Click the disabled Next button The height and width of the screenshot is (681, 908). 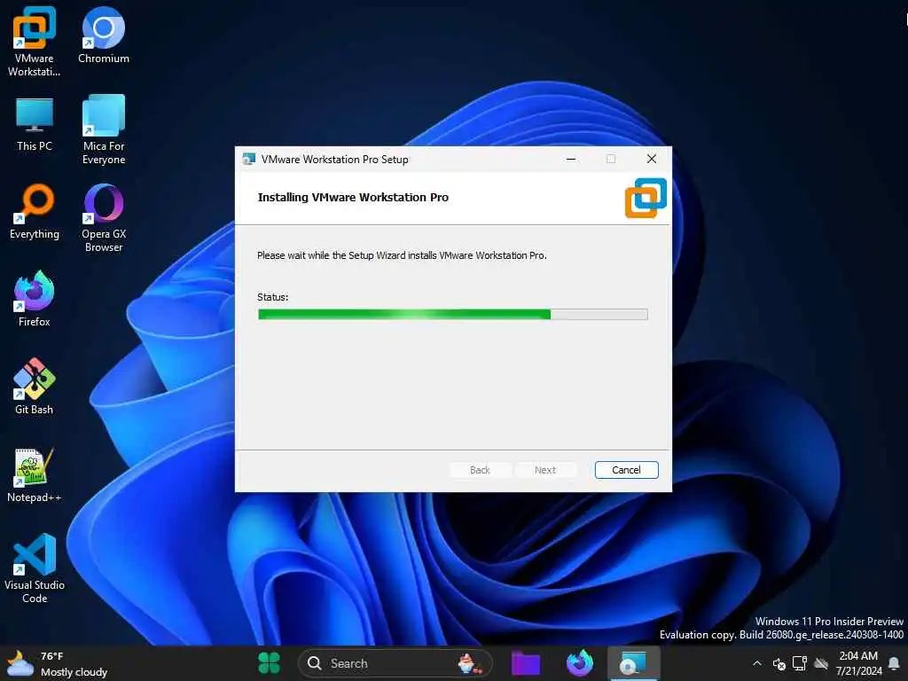(545, 470)
